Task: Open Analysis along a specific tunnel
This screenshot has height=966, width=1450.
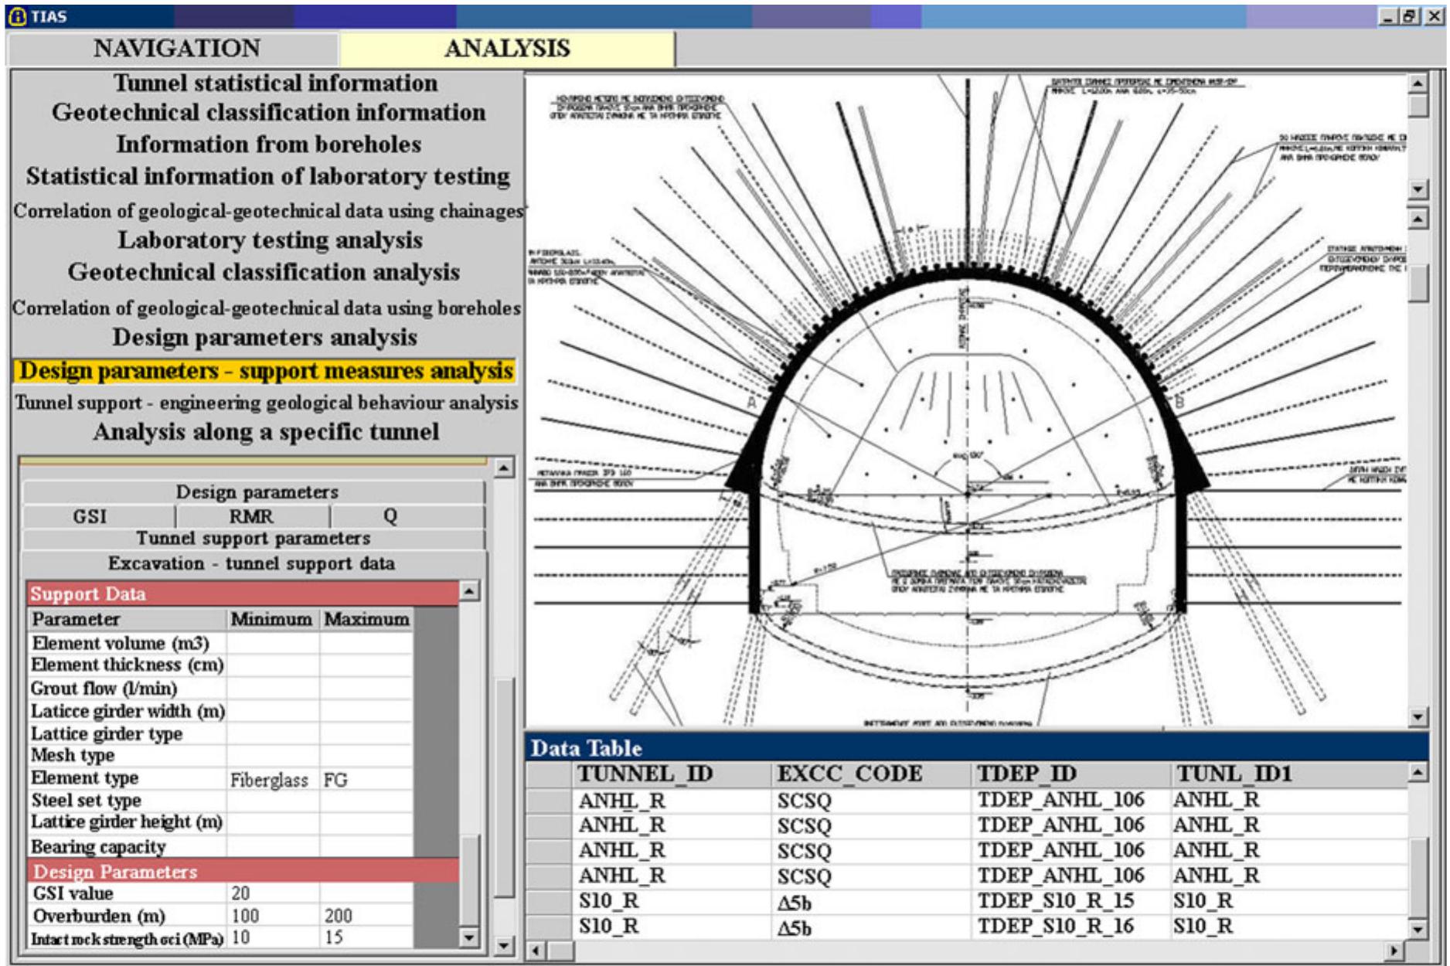Action: (266, 431)
